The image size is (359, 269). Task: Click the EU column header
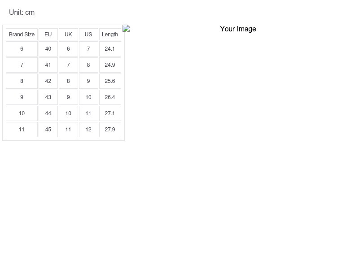tap(48, 35)
